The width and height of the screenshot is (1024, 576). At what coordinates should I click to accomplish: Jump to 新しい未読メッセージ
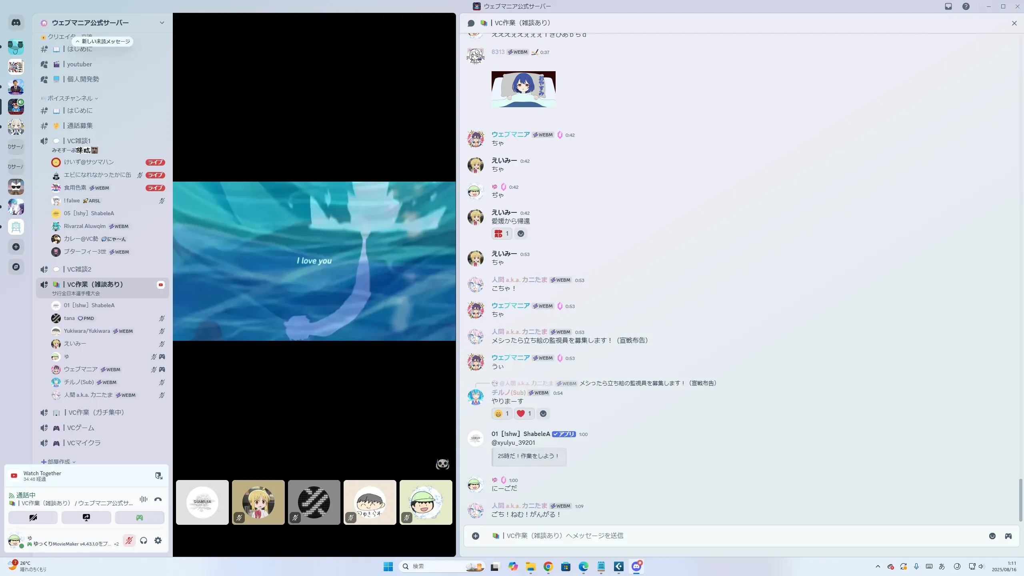point(103,42)
